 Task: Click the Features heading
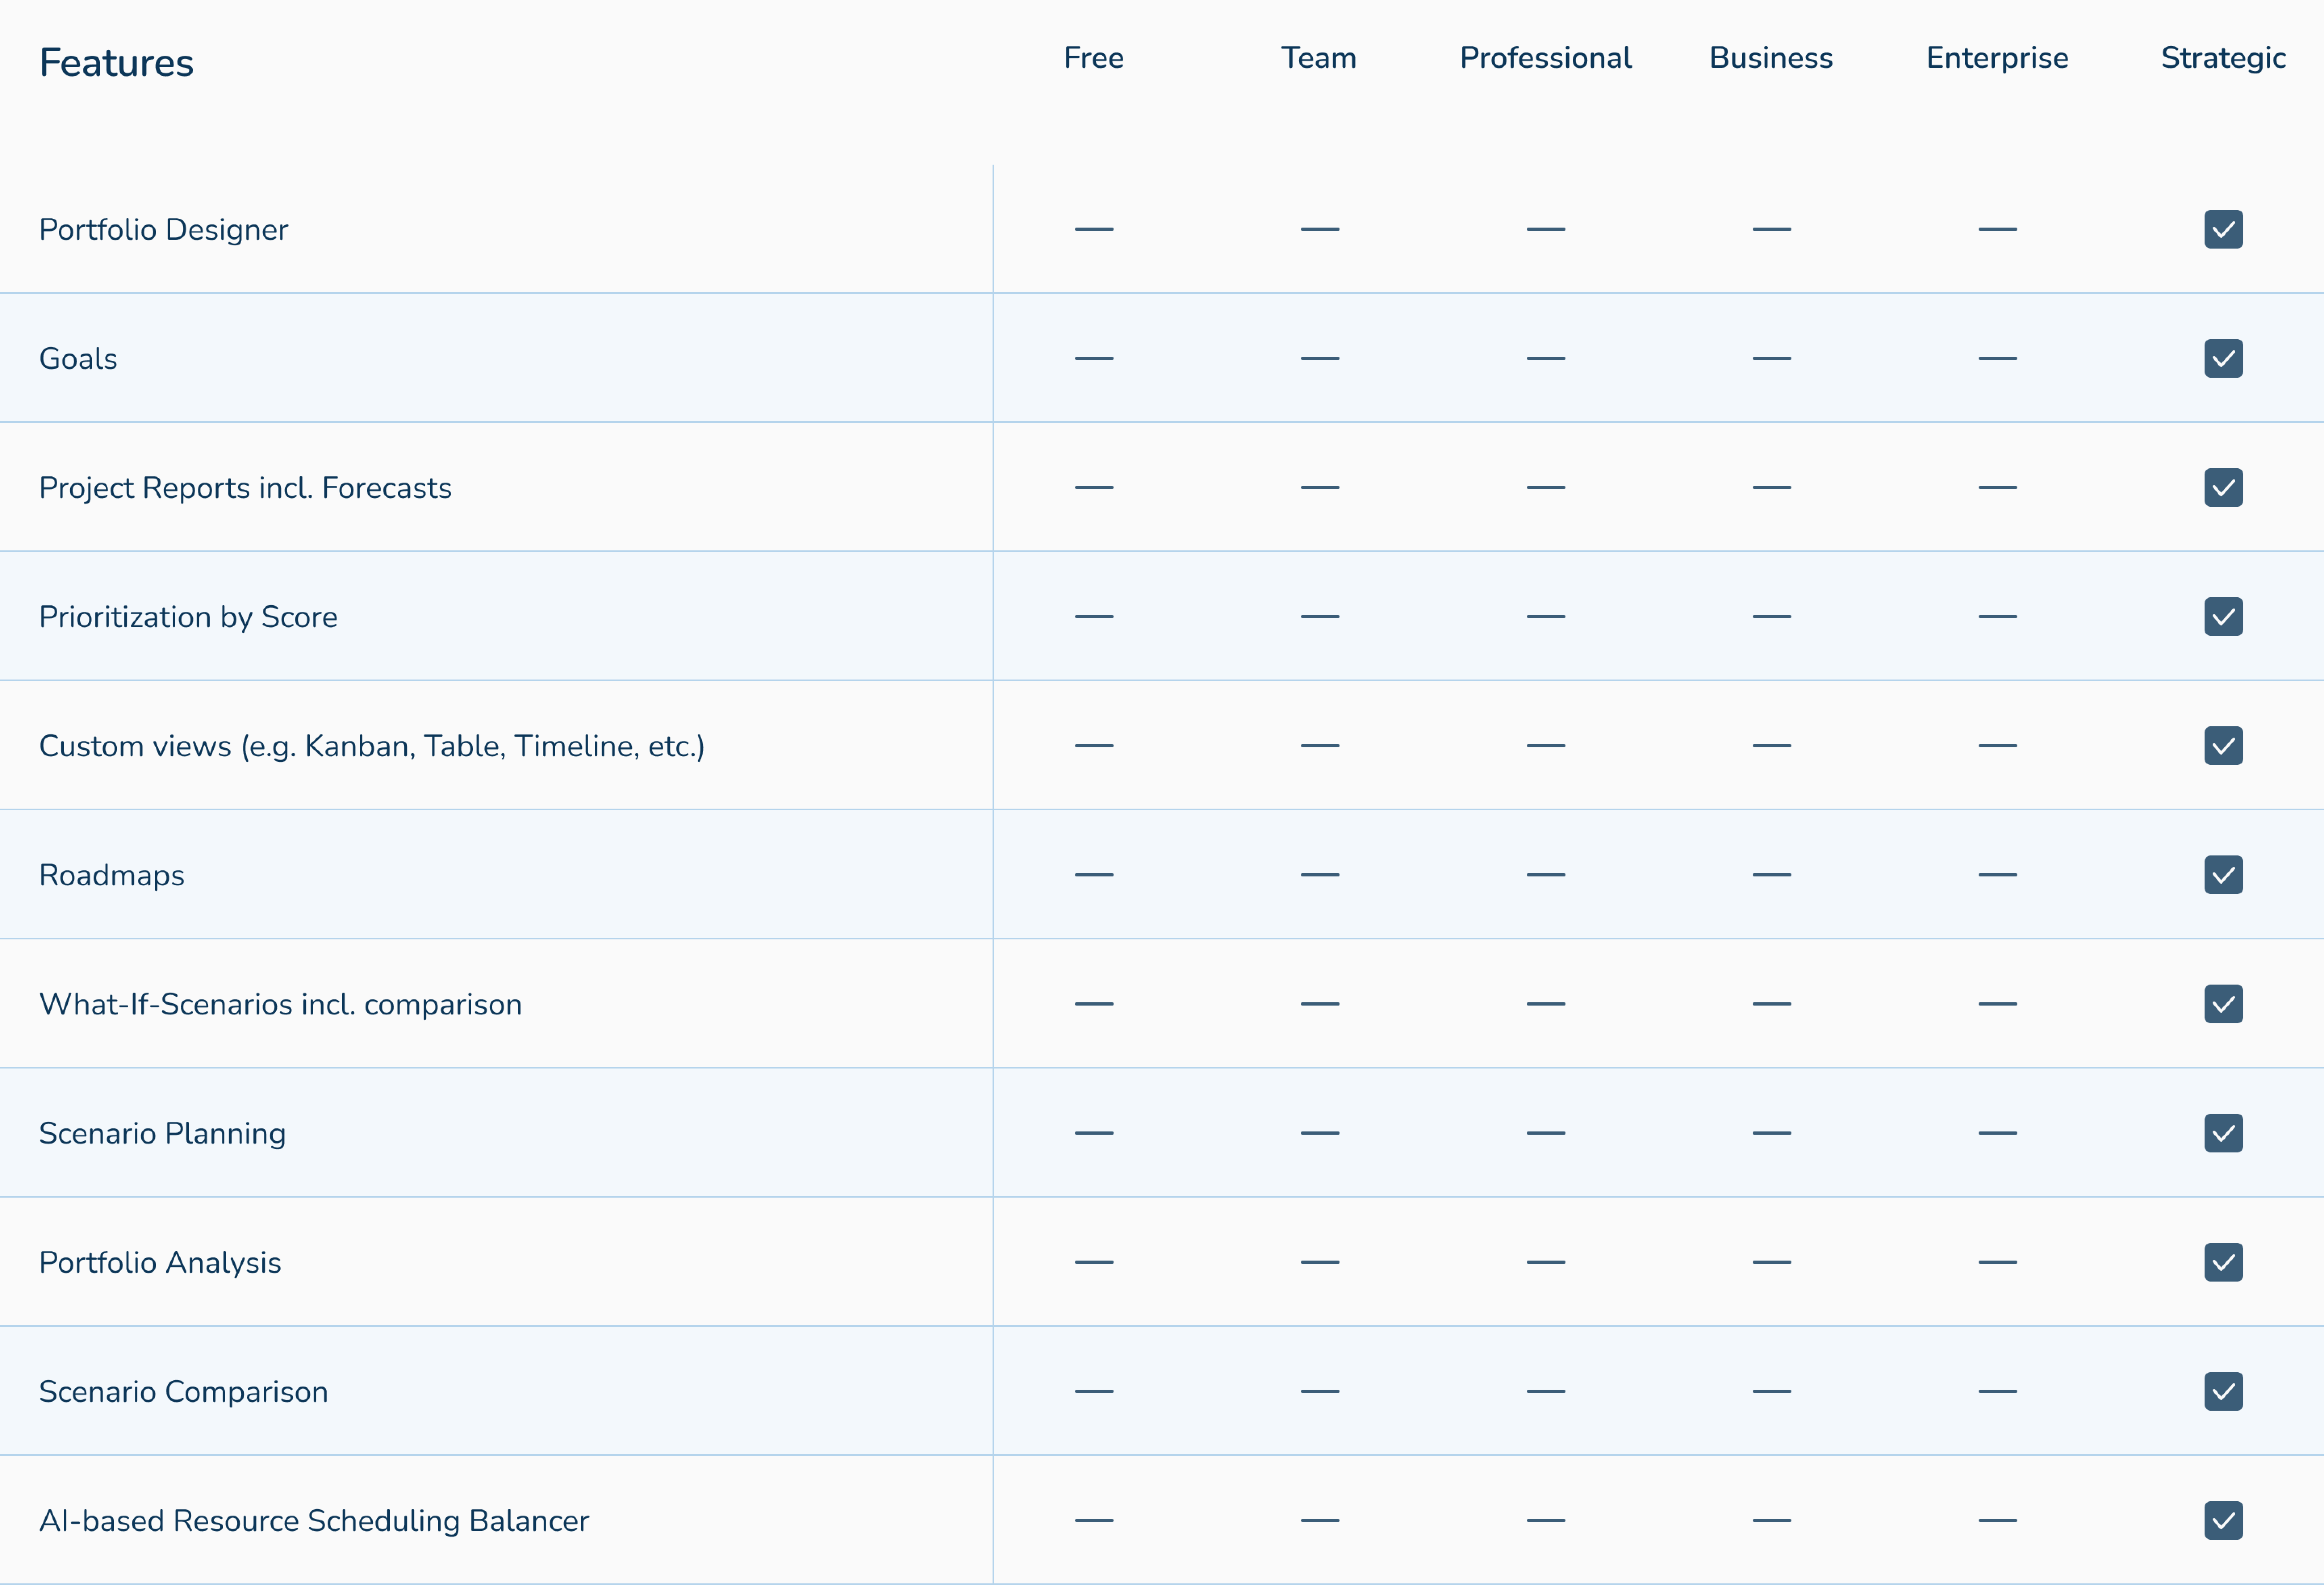[116, 63]
